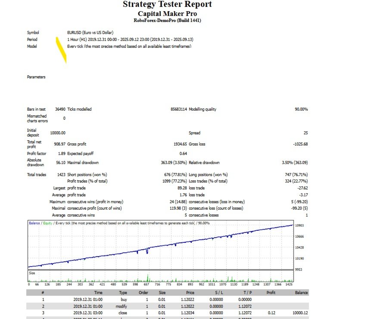Screen dimensions: 371x319
Task: Click "RoboForex-DemoPro (Build 1441)" subtitle
Action: [167, 20]
